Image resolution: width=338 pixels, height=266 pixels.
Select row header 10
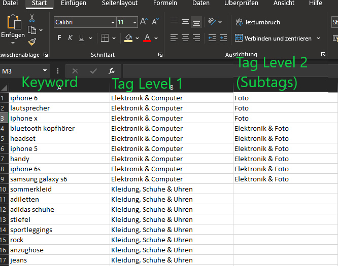click(4, 189)
